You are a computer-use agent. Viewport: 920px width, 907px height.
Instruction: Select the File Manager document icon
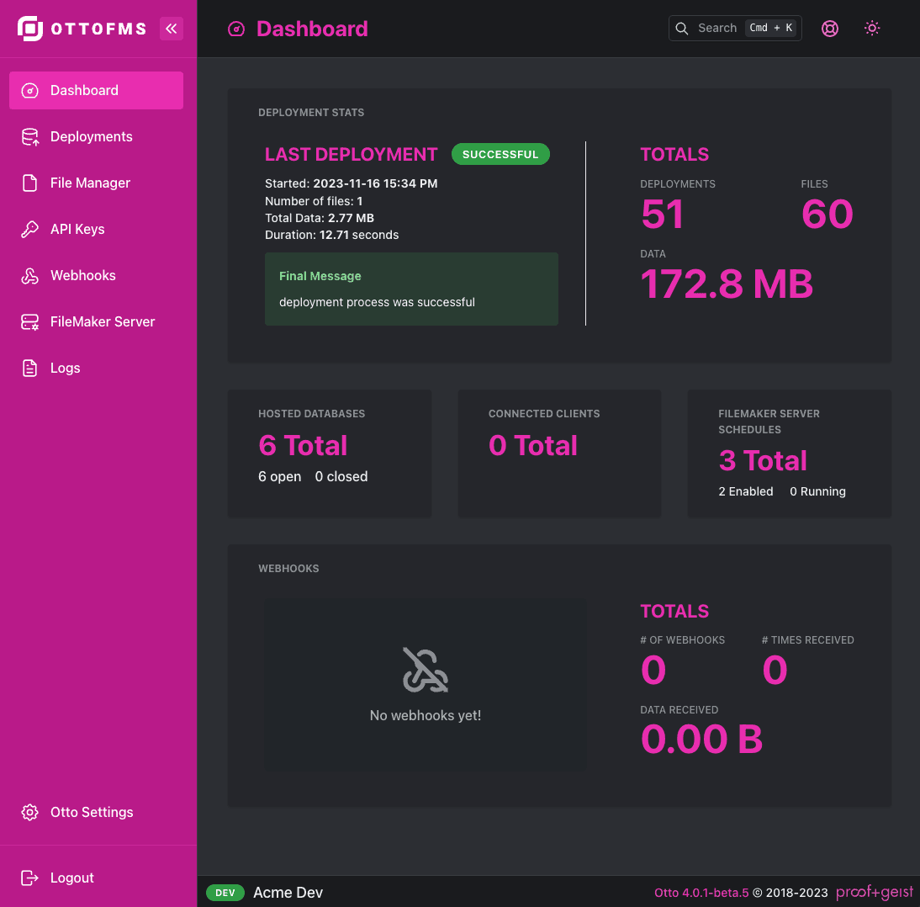[28, 183]
